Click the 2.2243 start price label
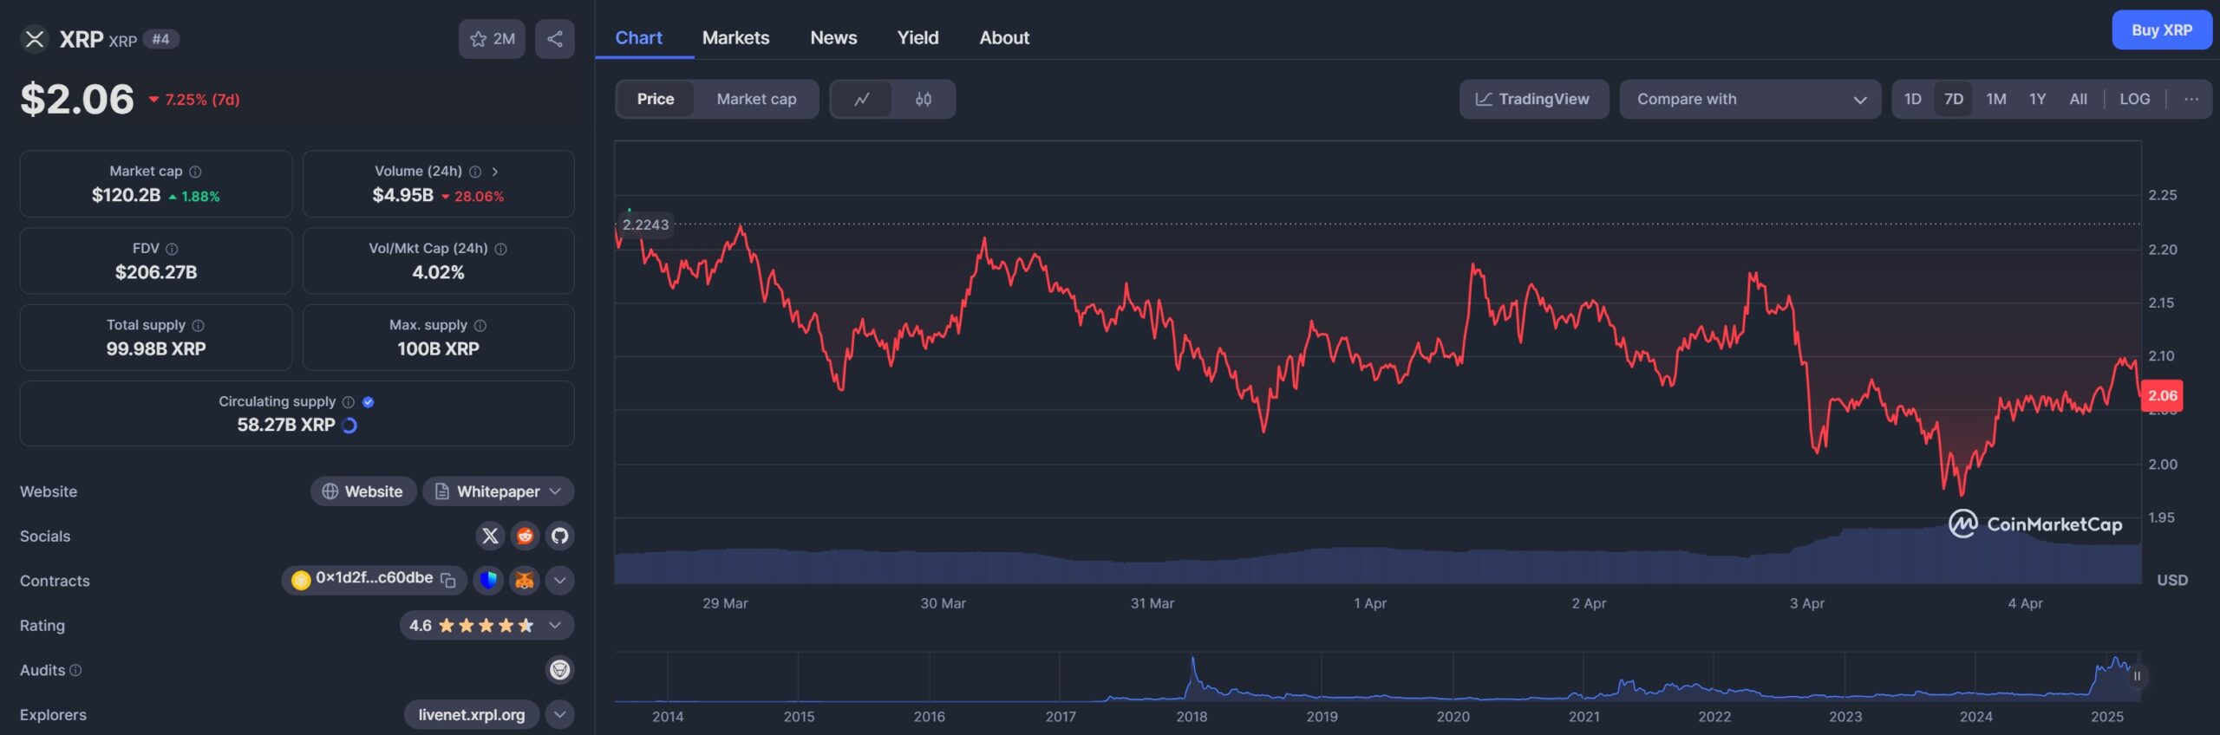The width and height of the screenshot is (2220, 735). point(646,224)
